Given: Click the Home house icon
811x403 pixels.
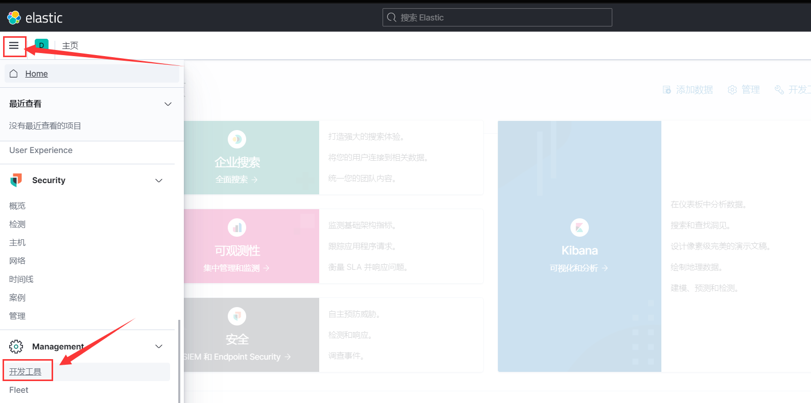Looking at the screenshot, I should click(14, 73).
